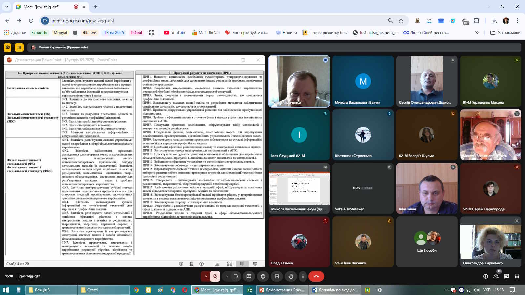Screen dimensions: 525x295
Task: Click the present screen button
Action: (249, 276)
